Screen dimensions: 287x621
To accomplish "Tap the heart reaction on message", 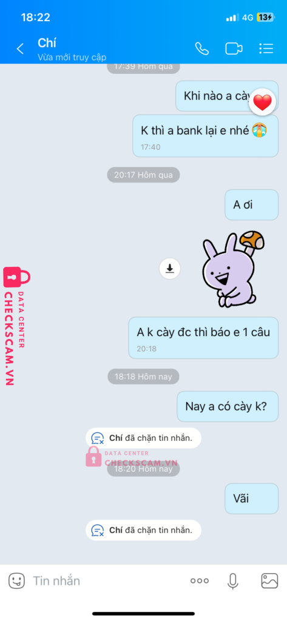I will [x=262, y=102].
